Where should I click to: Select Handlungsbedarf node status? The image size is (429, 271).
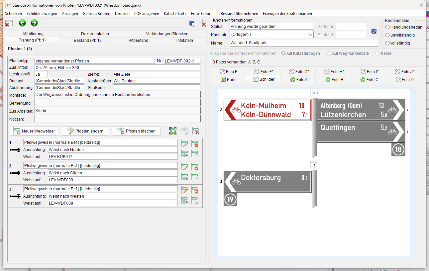(x=404, y=27)
